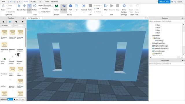Image resolution: width=185 pixels, height=104 pixels.
Task: Open the Group dropdown
Action: (101, 5)
